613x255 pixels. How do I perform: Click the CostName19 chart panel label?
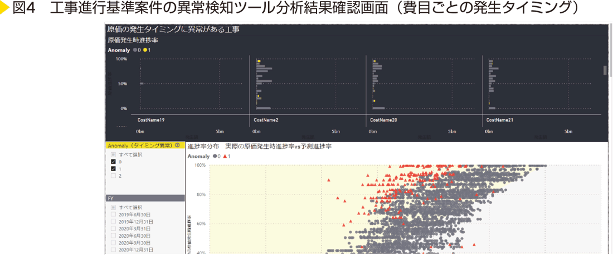pyautogui.click(x=150, y=120)
